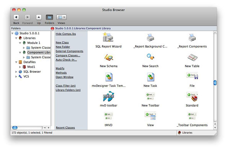Click the vertical scrollbar thumb

[x=215, y=83]
